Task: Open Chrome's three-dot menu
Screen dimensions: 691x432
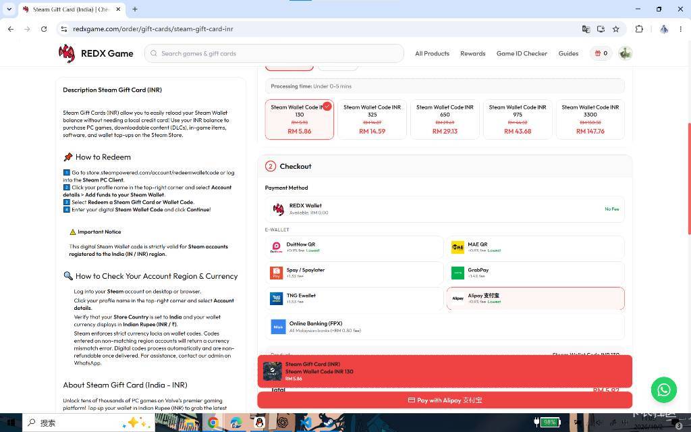Action: [680, 29]
